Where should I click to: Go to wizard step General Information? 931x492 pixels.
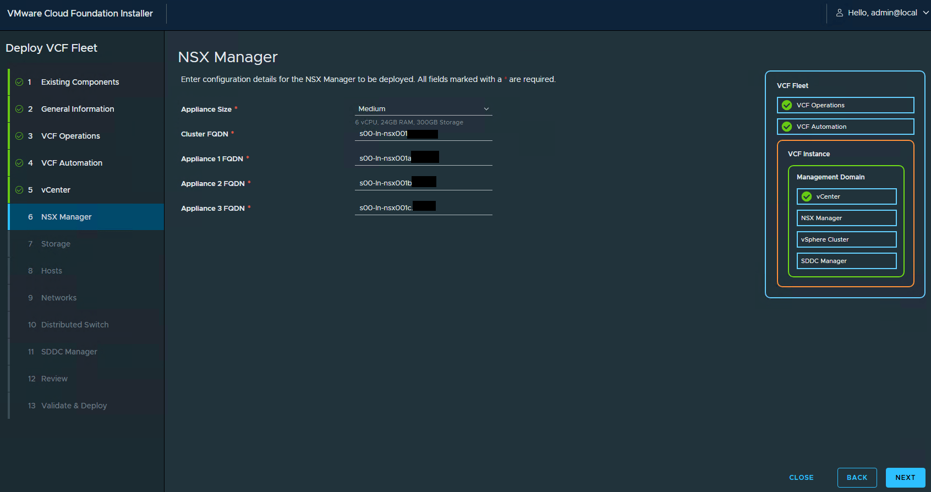(86, 109)
